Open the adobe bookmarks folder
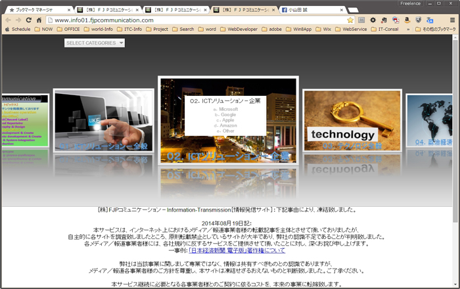Screen dimensions: 460x289 (x=272, y=30)
